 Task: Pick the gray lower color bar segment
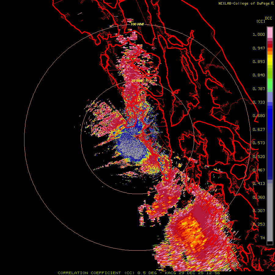tap(270, 212)
